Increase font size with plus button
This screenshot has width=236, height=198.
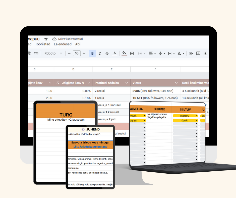[x=84, y=53]
